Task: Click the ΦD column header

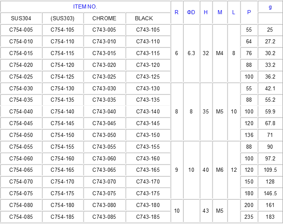Action: (191, 12)
